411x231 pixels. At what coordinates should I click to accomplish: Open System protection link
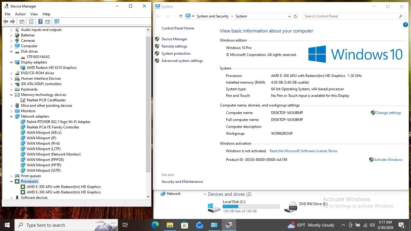(x=176, y=54)
